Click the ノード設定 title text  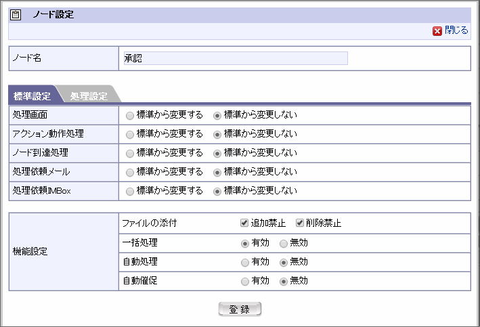coord(53,14)
